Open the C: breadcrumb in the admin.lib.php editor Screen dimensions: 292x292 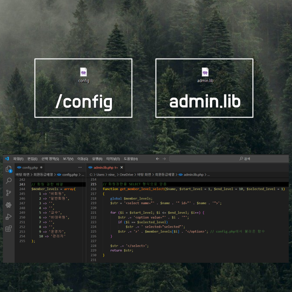[91, 174]
